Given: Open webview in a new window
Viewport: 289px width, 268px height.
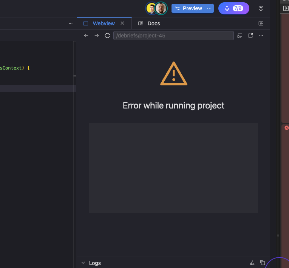Looking at the screenshot, I should tap(250, 36).
